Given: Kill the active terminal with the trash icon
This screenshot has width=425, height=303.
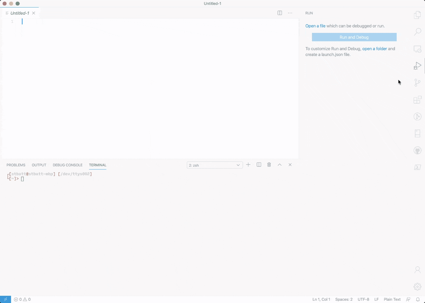Looking at the screenshot, I should [269, 164].
